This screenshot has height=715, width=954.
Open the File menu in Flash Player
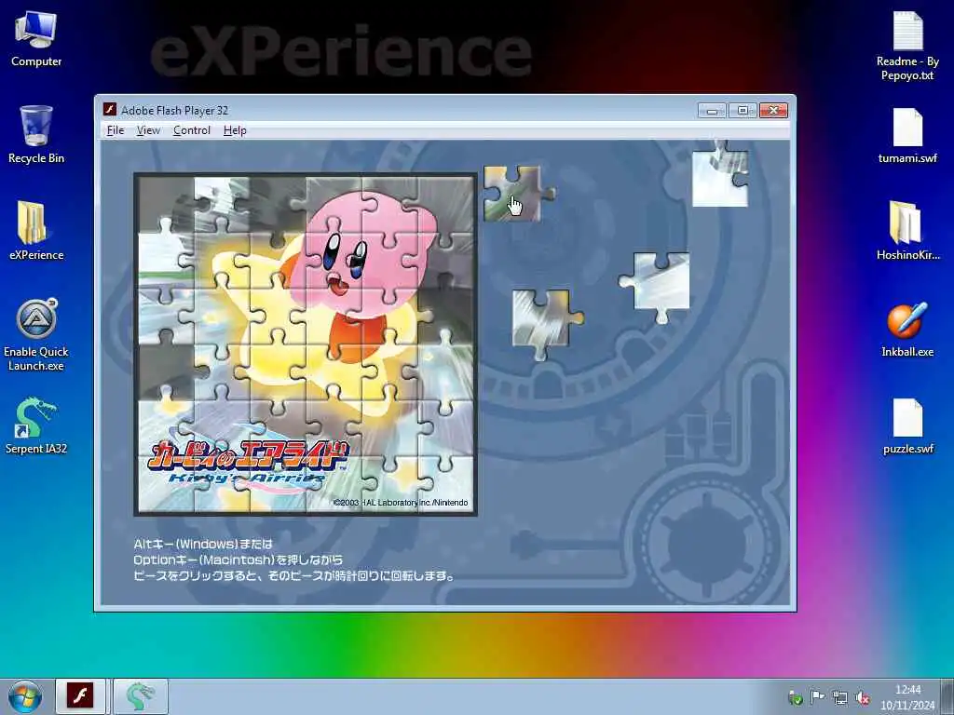tap(115, 130)
